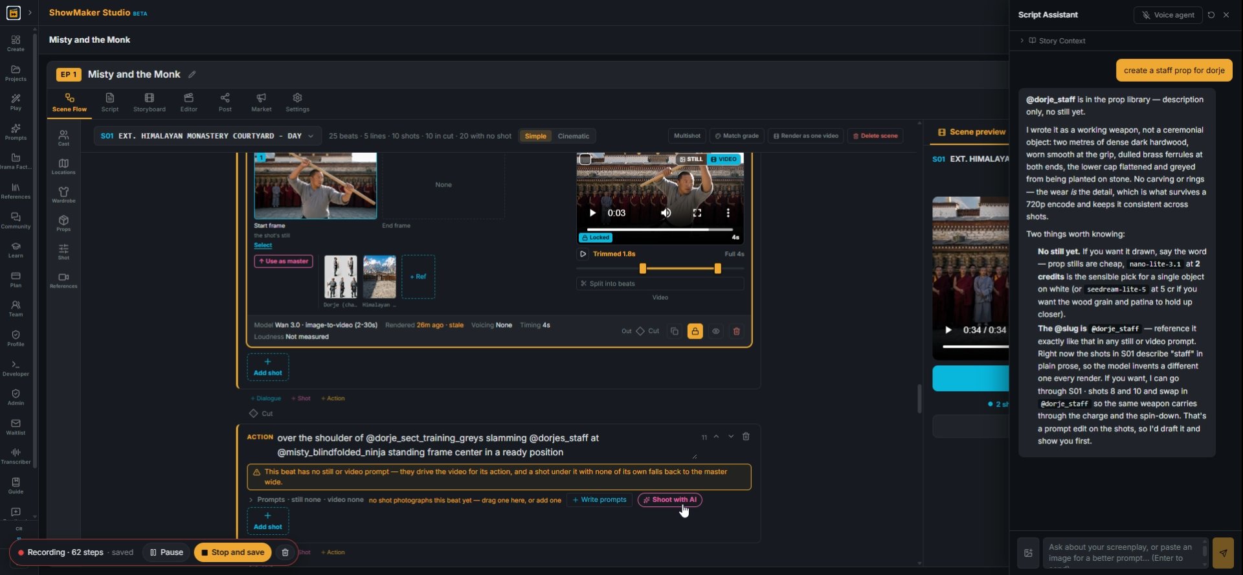Image resolution: width=1243 pixels, height=575 pixels.
Task: Open Drama Factory in the sidebar
Action: (x=16, y=161)
